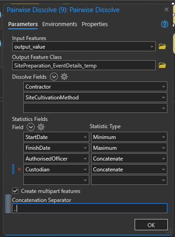Browse for Output Feature Class with folder icon

tap(162, 65)
